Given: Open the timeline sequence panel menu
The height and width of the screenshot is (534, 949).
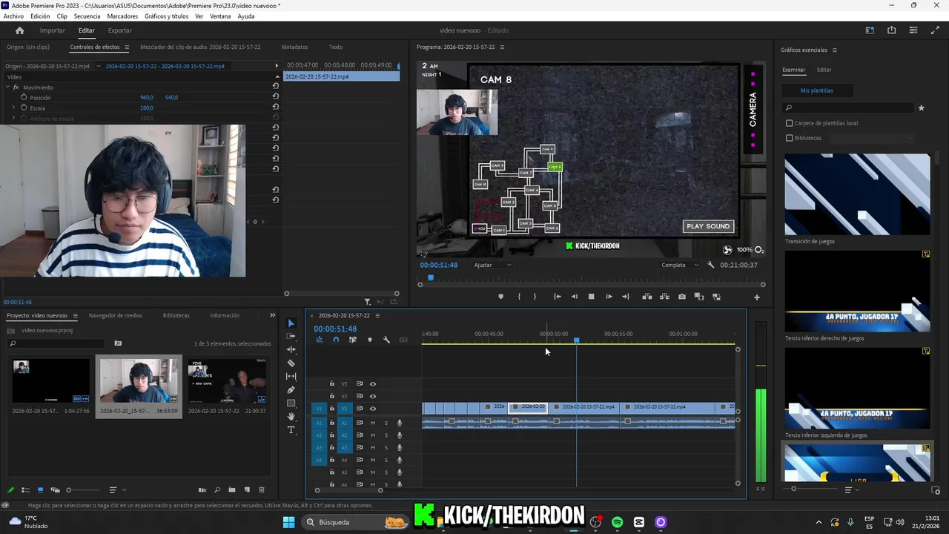Looking at the screenshot, I should [377, 315].
